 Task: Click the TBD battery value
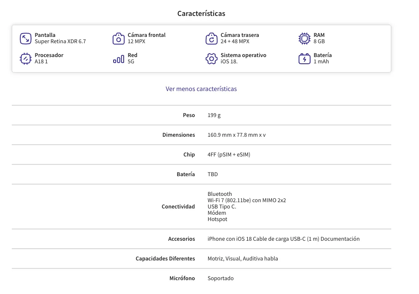(213, 174)
